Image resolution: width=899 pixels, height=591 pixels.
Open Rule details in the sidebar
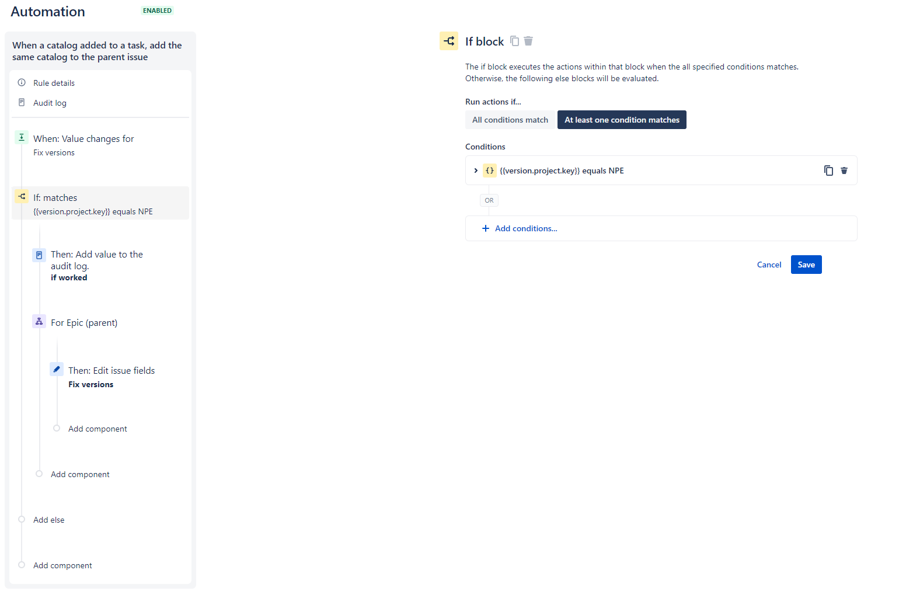[54, 82]
